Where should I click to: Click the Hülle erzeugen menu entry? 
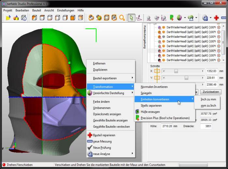[x=150, y=112]
